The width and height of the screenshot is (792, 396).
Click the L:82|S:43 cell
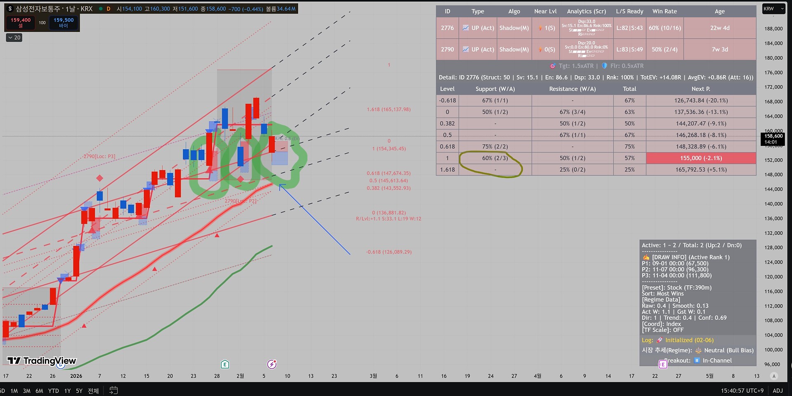click(x=629, y=28)
